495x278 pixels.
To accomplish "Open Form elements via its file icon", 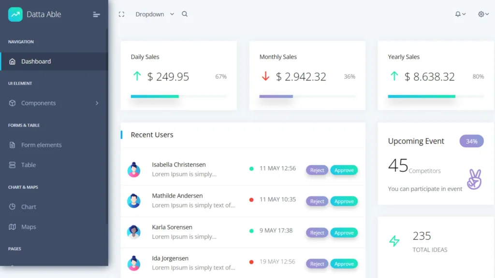I will pyautogui.click(x=13, y=145).
